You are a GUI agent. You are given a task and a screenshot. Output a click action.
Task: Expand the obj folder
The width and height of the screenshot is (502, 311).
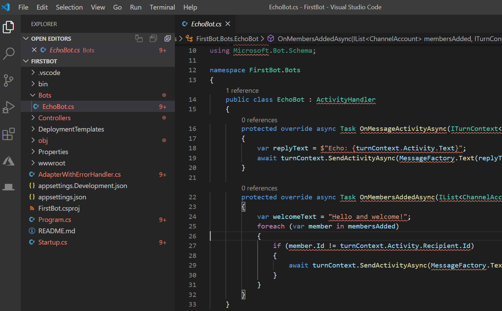coord(33,140)
